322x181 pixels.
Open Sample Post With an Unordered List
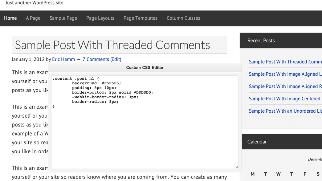[285, 111]
